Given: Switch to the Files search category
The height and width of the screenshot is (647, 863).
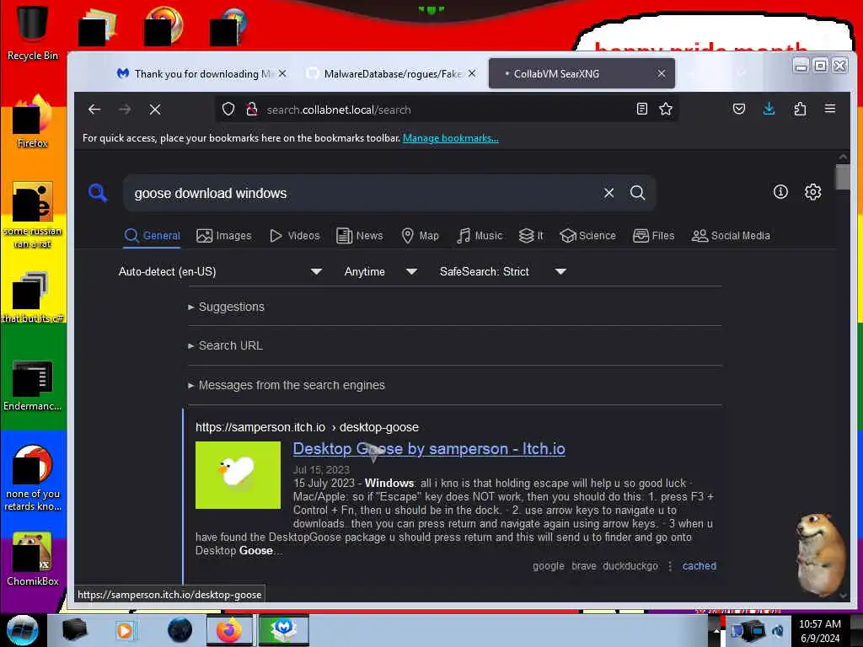Looking at the screenshot, I should pyautogui.click(x=653, y=236).
